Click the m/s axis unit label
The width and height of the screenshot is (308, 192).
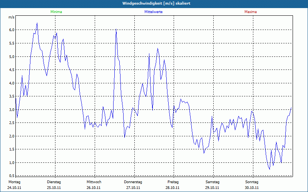[x=12, y=17]
